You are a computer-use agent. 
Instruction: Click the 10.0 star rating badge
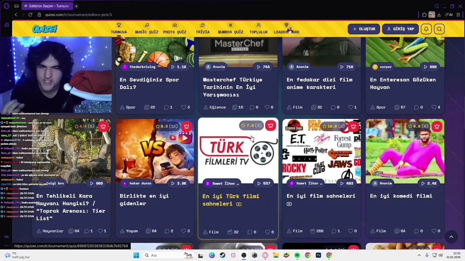[334, 126]
